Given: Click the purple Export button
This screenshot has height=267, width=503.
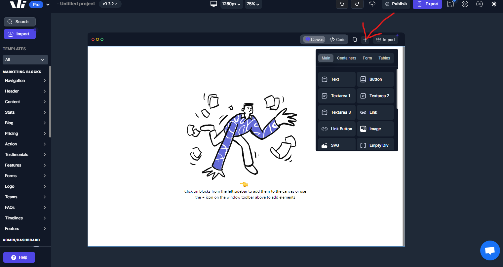Looking at the screenshot, I should click(x=427, y=4).
